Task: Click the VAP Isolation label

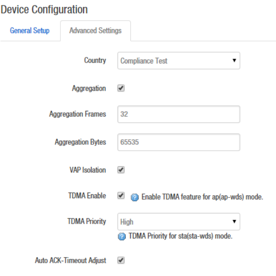Action: pyautogui.click(x=87, y=170)
